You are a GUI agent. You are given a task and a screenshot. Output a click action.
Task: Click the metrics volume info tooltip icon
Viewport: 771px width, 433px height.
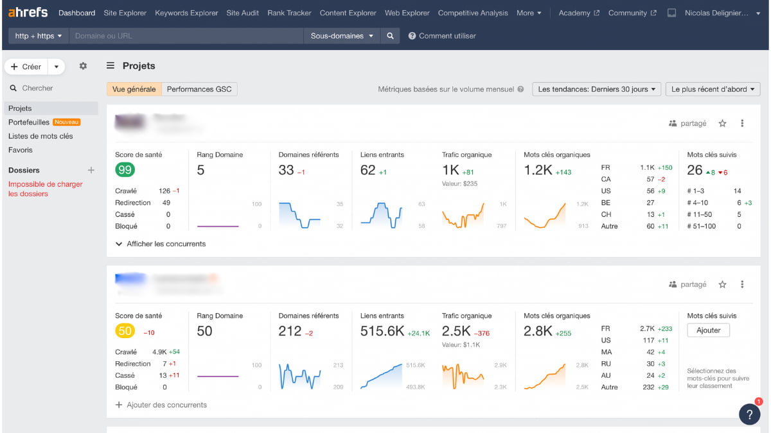click(520, 89)
